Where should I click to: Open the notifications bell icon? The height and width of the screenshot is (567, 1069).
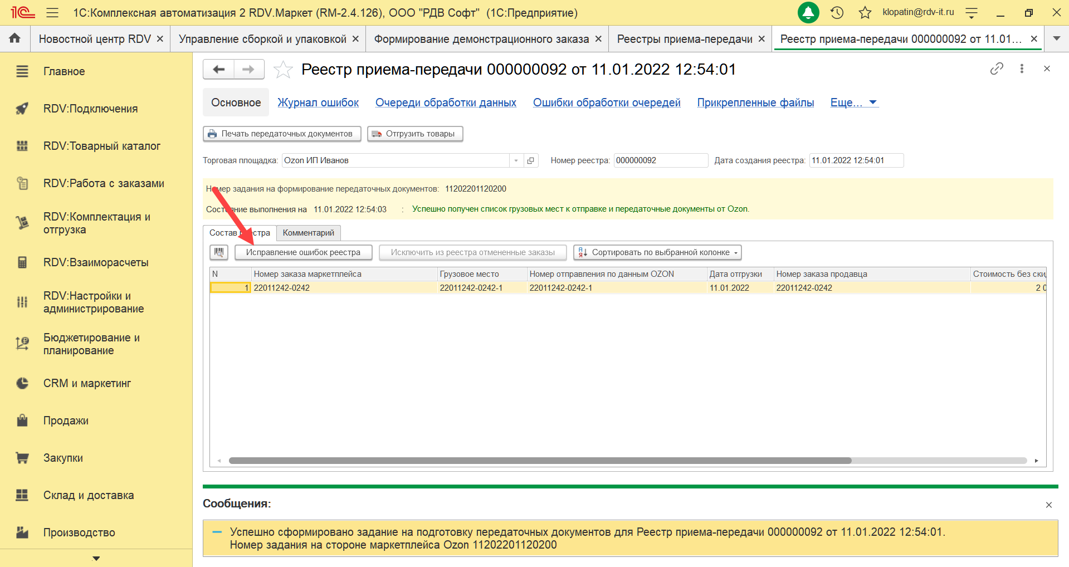808,12
